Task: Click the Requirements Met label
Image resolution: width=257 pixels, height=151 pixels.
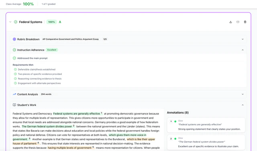Action: tap(23, 65)
